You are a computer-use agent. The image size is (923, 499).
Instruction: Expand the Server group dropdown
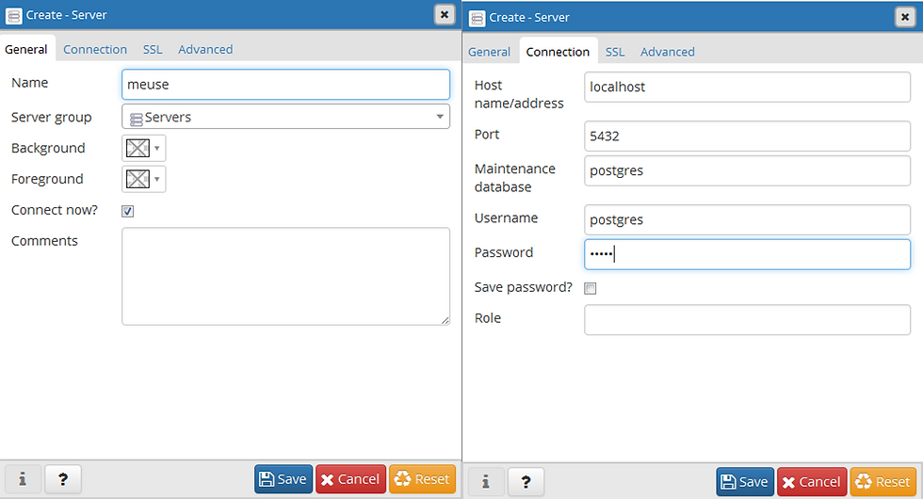coord(286,117)
